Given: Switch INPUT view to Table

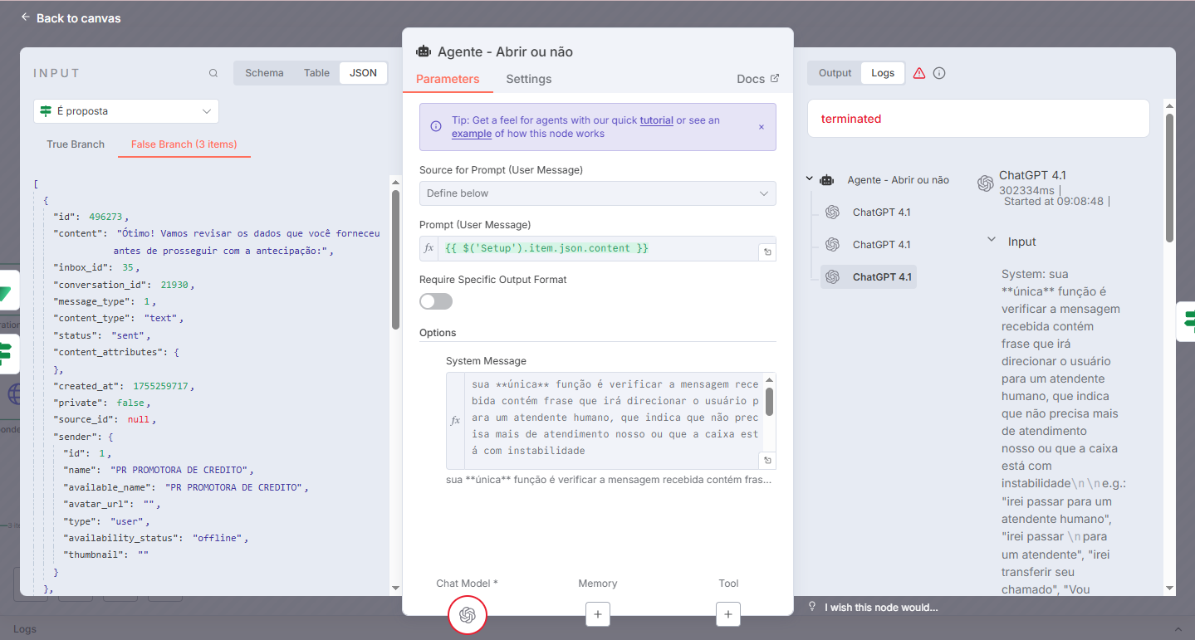Looking at the screenshot, I should (x=316, y=73).
